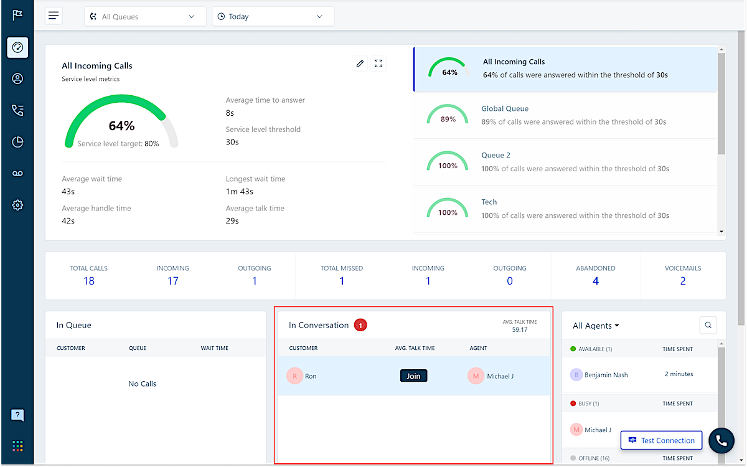Viewport: 747px width, 467px height.
Task: Open Settings using the gear sidebar icon
Action: [x=17, y=204]
